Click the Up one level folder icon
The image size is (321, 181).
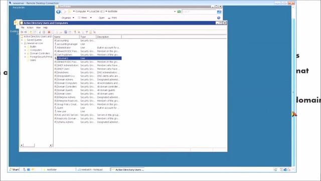click(31, 32)
